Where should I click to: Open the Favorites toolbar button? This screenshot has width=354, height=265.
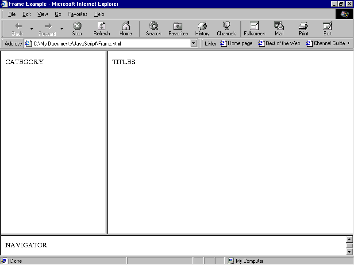[178, 29]
